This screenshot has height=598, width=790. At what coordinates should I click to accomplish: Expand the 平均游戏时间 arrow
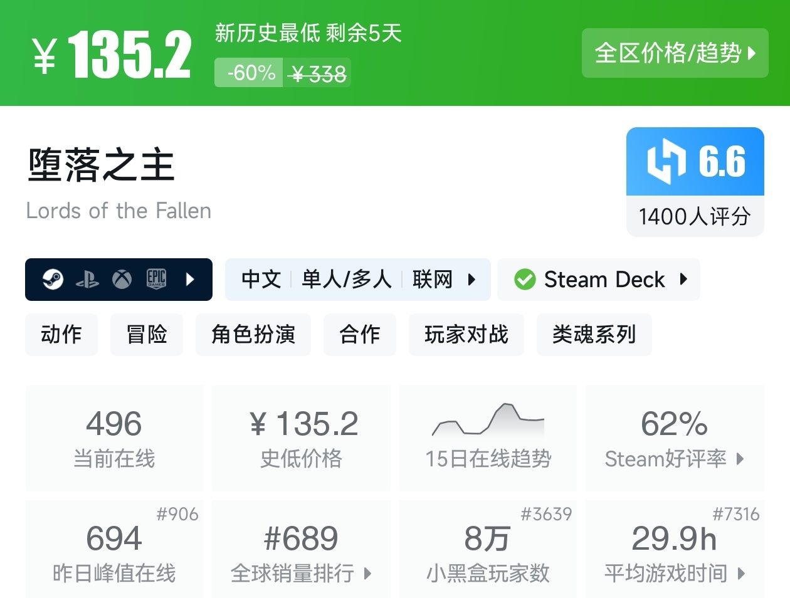[x=742, y=573]
